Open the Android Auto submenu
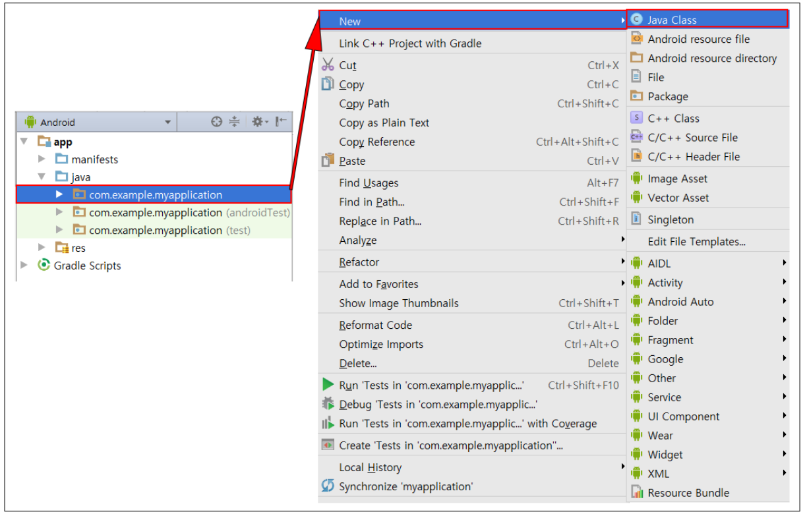The image size is (805, 514). 708,301
